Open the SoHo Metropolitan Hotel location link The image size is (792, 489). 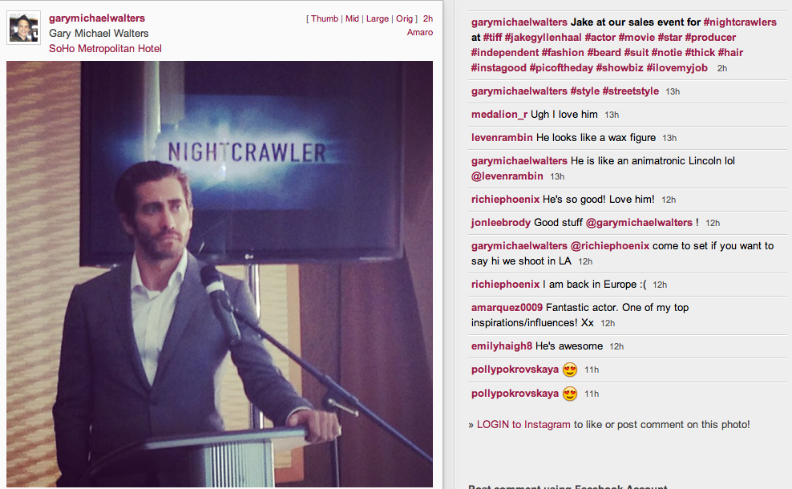click(x=105, y=48)
